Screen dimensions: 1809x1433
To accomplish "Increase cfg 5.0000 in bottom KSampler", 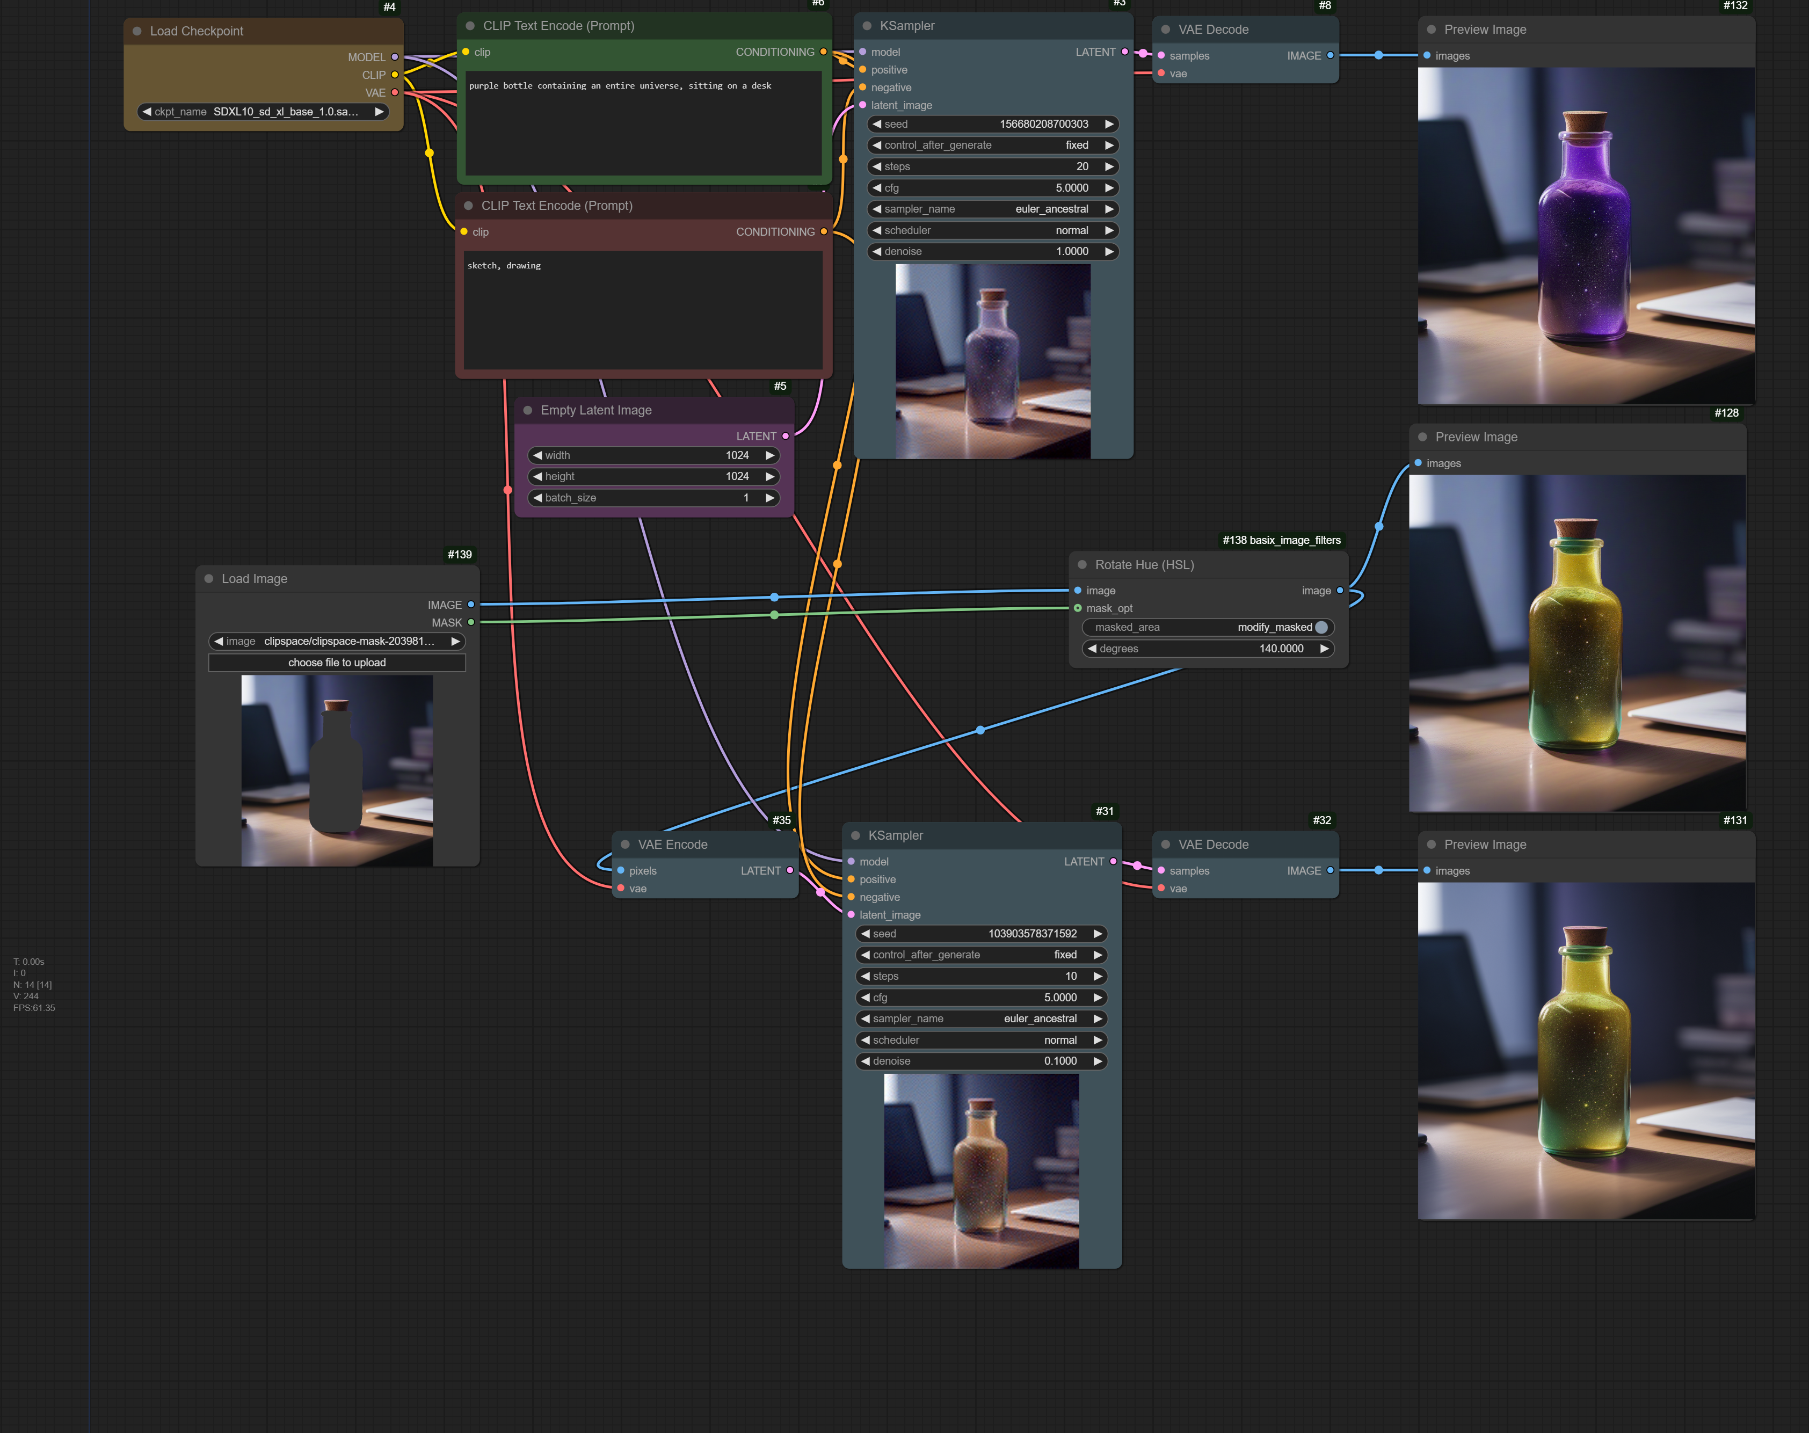I will coord(1098,998).
